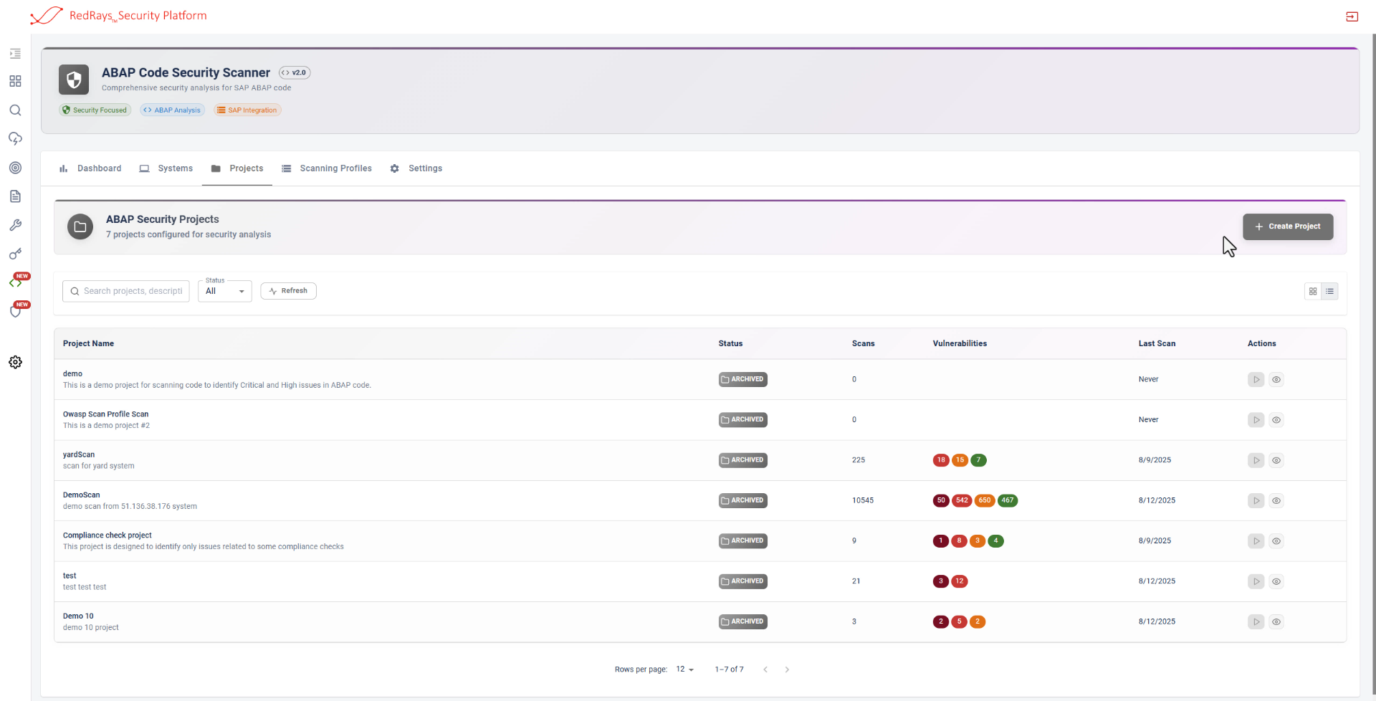Viewport: 1376px width, 701px height.
Task: Open the shield sidebar icon marked NEW
Action: (x=15, y=311)
